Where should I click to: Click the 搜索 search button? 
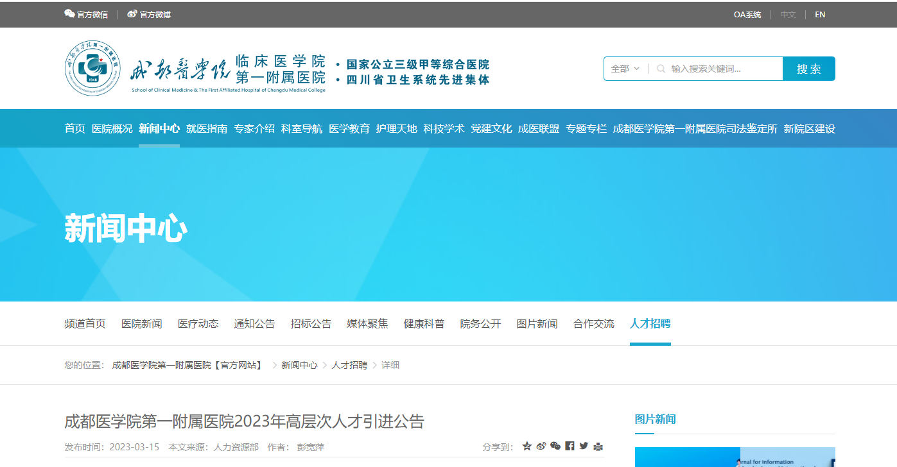tap(808, 69)
